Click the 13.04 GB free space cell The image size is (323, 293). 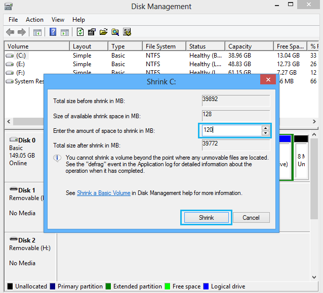[288, 56]
